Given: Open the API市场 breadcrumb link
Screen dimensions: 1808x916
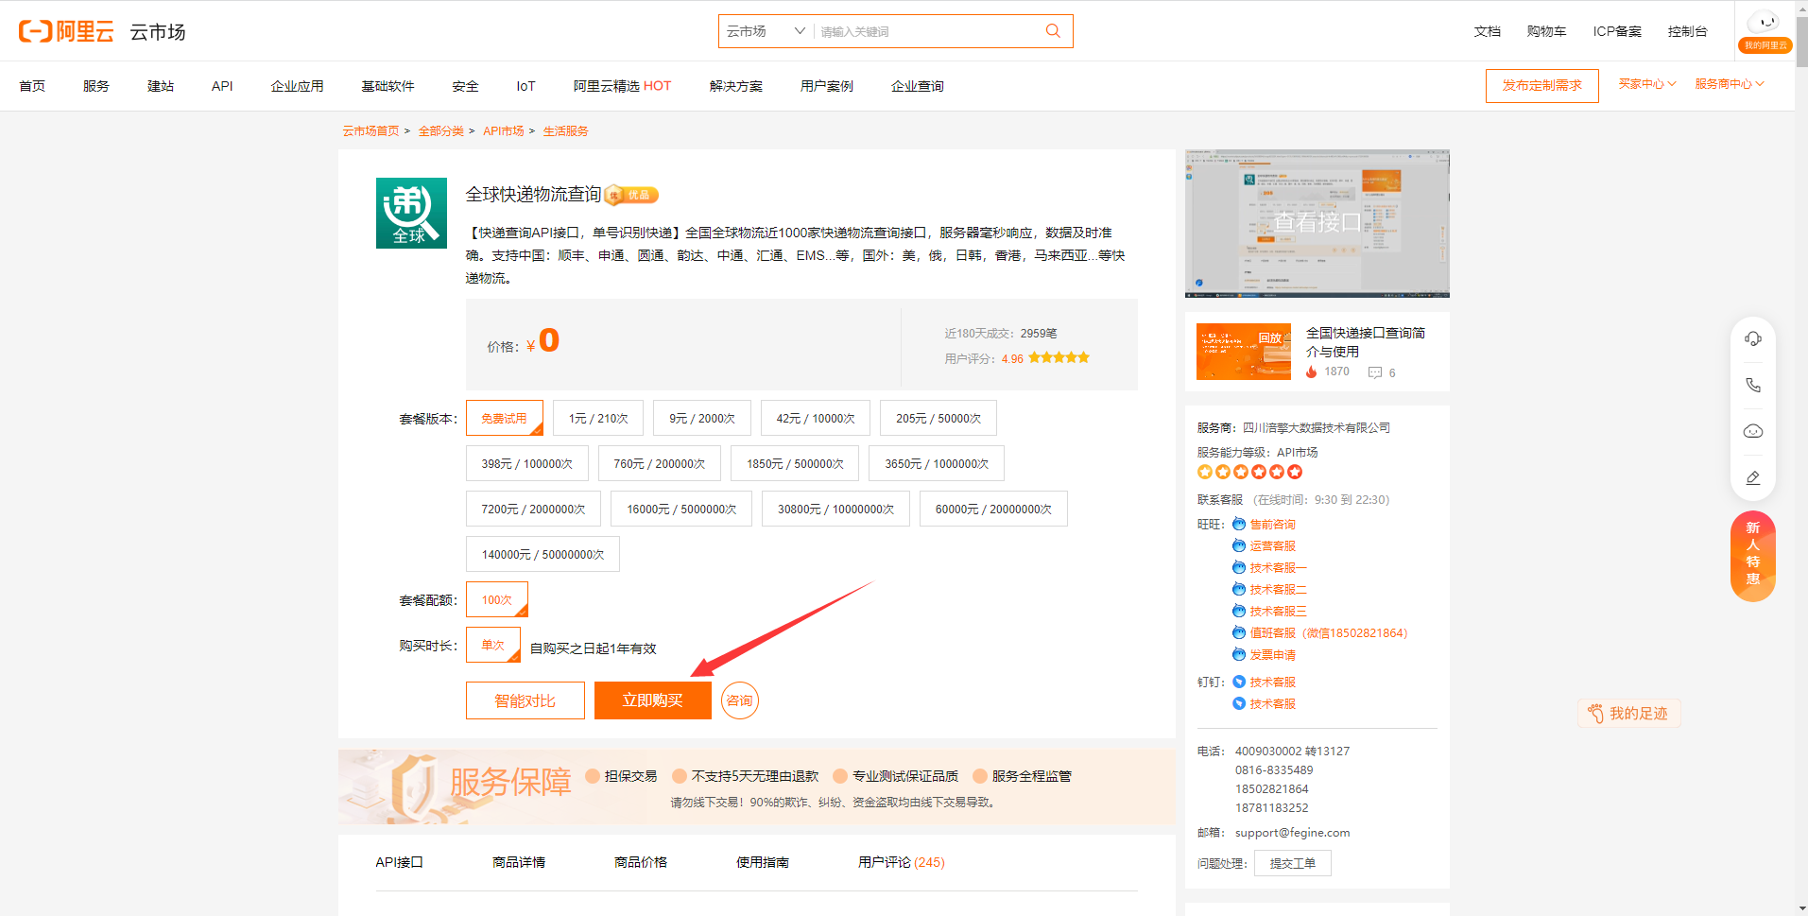Looking at the screenshot, I should click(503, 131).
